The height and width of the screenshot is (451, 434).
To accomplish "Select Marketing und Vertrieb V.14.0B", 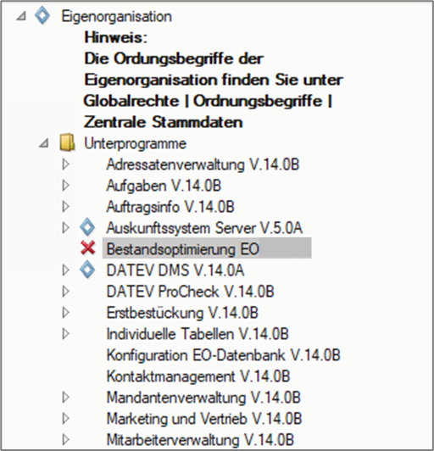I will pyautogui.click(x=204, y=419).
